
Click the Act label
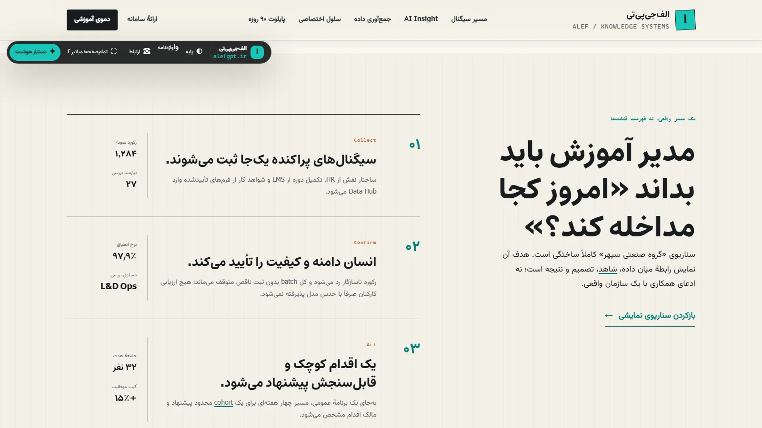click(x=371, y=345)
